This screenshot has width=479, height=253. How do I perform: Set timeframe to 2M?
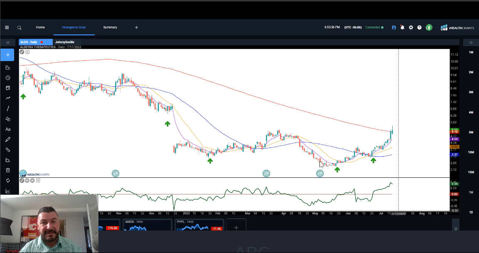click(471, 72)
